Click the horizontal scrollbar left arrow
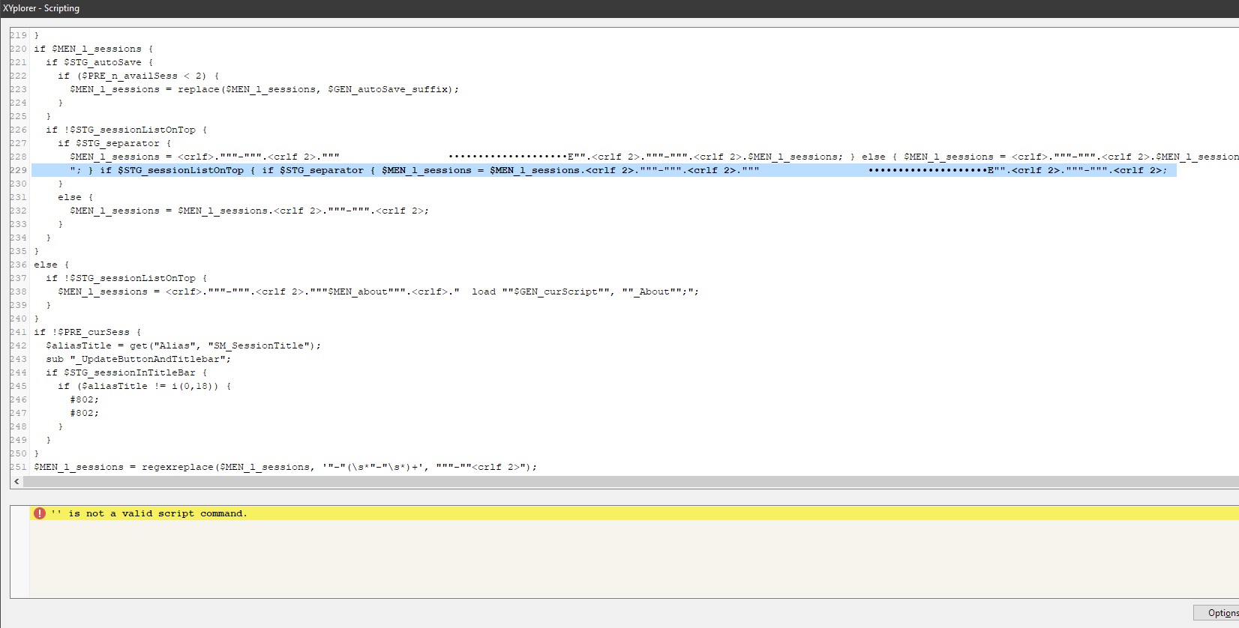This screenshot has height=628, width=1239. tap(16, 482)
